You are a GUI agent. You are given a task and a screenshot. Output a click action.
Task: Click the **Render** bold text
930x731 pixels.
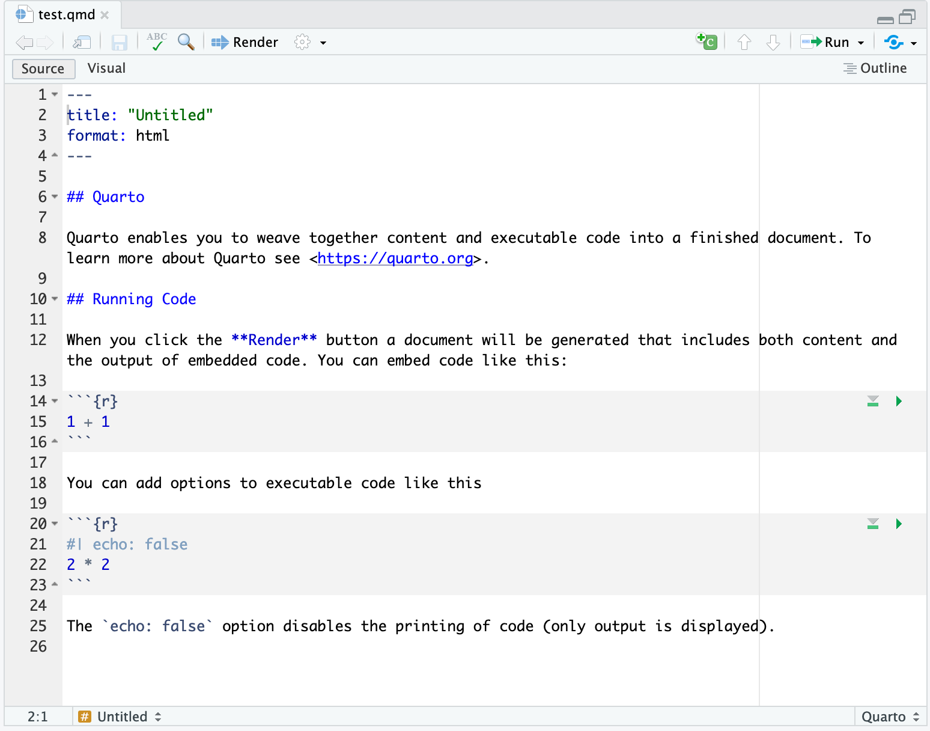point(274,340)
